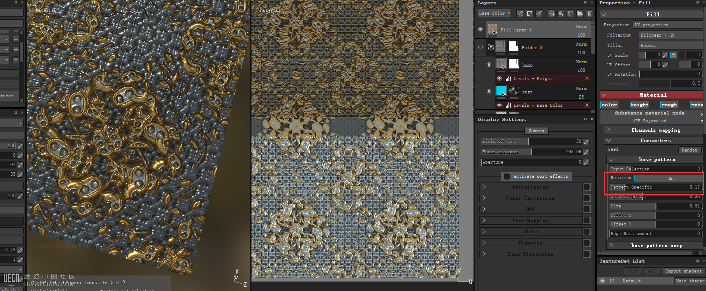The height and width of the screenshot is (291, 706).
Task: Click the Random seed button
Action: pos(689,150)
